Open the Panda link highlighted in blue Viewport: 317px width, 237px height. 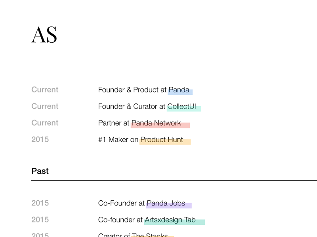pos(179,90)
